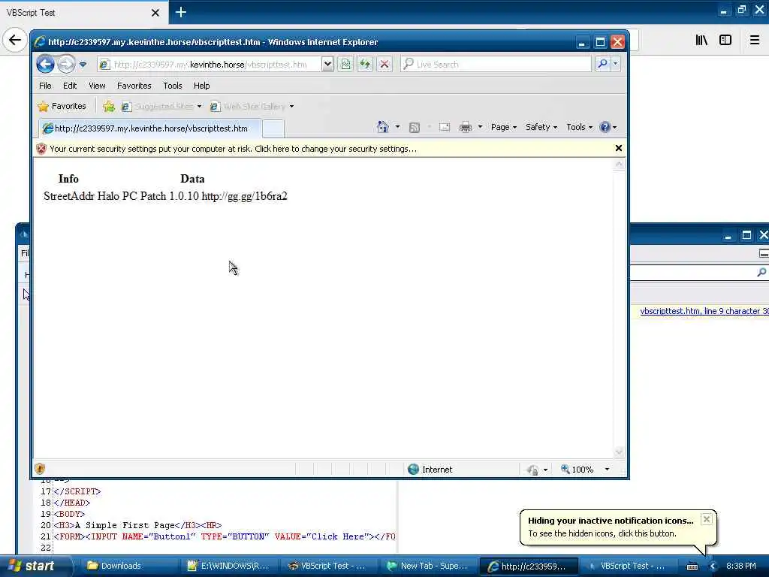The height and width of the screenshot is (577, 769).
Task: Select the vbscripttest.htm page tab
Action: 150,128
